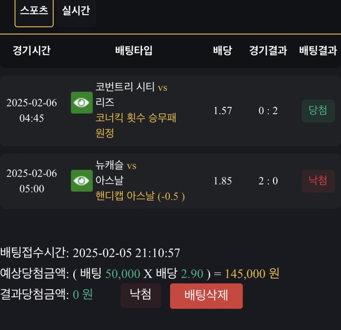Click the 145,000 원 expected payout amount

252,273
